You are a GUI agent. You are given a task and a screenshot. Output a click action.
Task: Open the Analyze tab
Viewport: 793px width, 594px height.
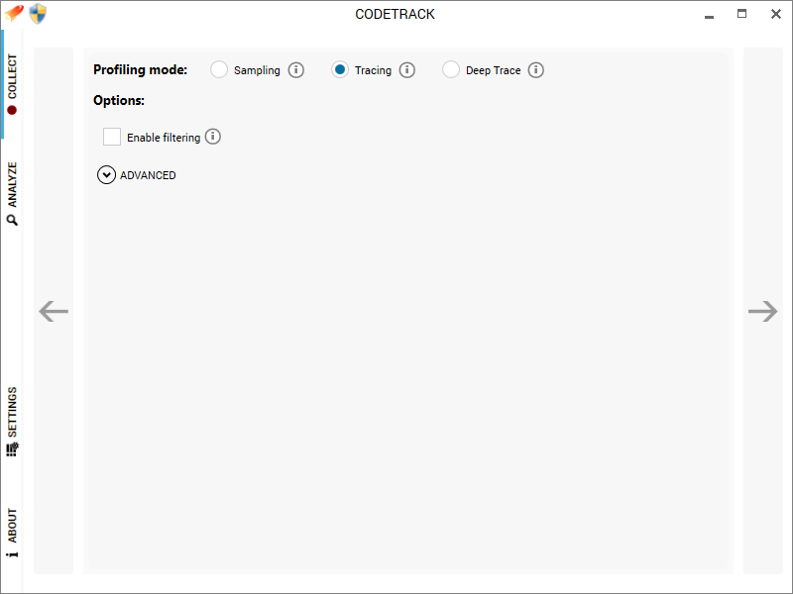(12, 193)
